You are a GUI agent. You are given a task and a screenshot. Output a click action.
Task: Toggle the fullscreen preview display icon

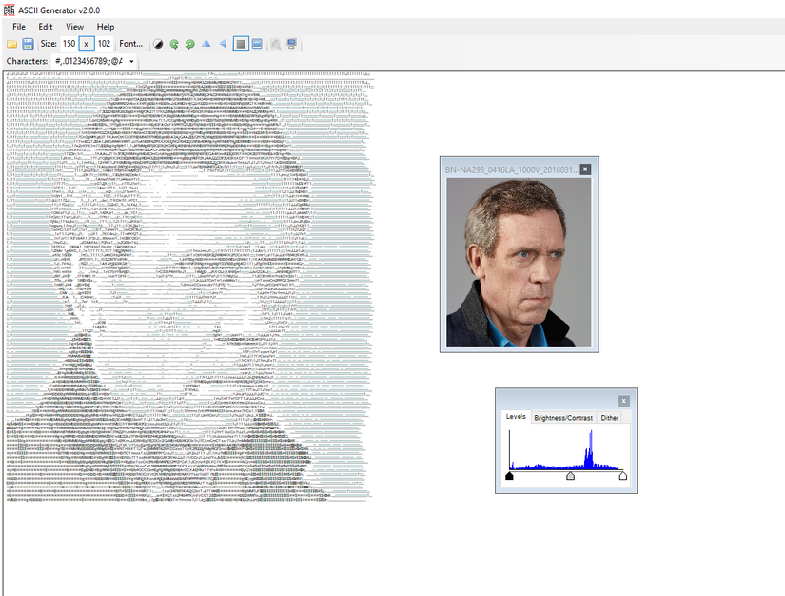click(292, 44)
